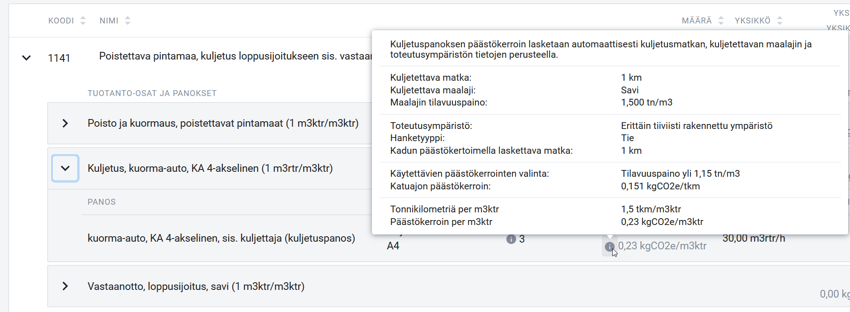Viewport: 850px width, 312px height.
Task: Select kuorma-auto, KA 4-akselinen kuljetuspanos row
Action: pos(221,238)
